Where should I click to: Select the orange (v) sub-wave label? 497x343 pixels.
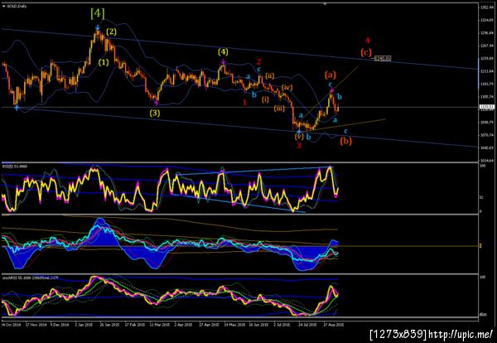299,137
